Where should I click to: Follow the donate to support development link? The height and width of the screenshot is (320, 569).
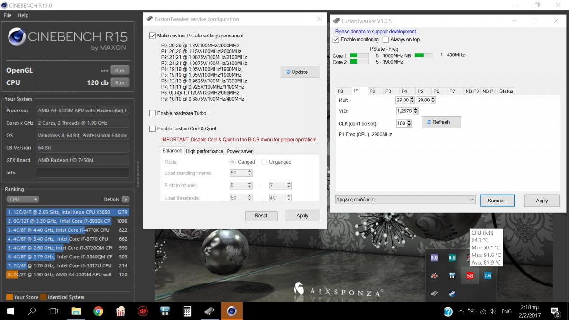(x=376, y=31)
